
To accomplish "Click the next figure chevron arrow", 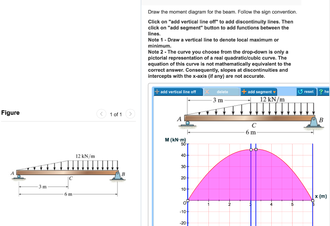I will click(x=130, y=114).
